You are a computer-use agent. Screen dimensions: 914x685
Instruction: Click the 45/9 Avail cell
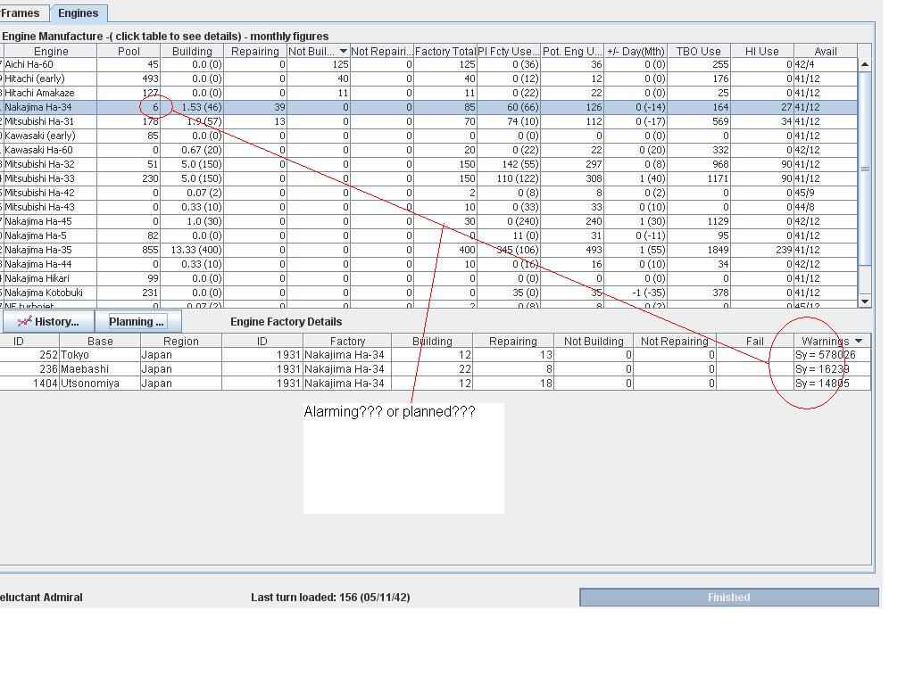click(x=826, y=193)
